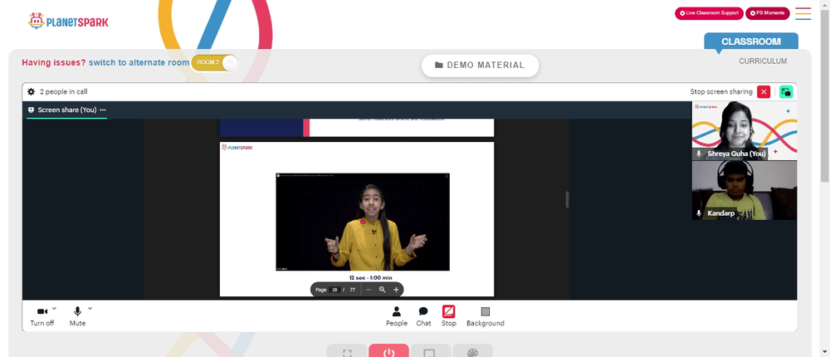Screen dimensions: 830x357
Task: Click the palette icon button at bottom
Action: tap(473, 350)
